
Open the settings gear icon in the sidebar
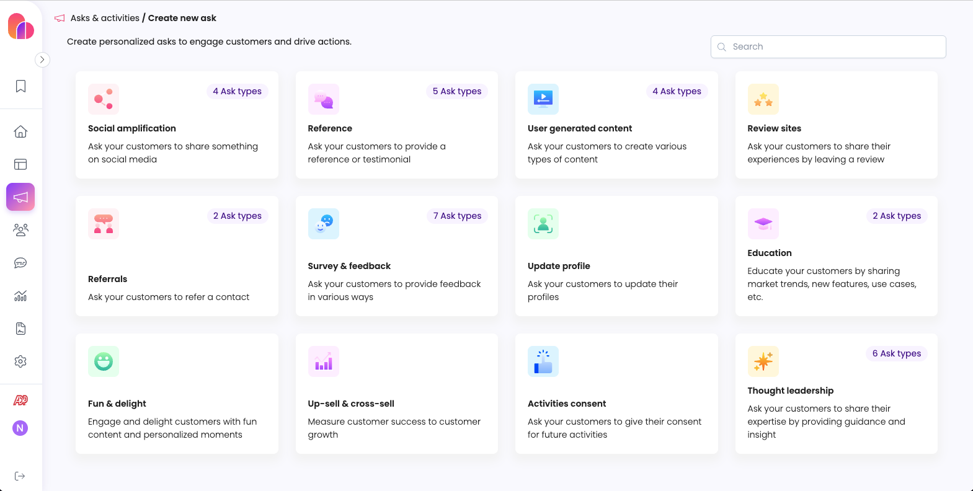pyautogui.click(x=20, y=361)
